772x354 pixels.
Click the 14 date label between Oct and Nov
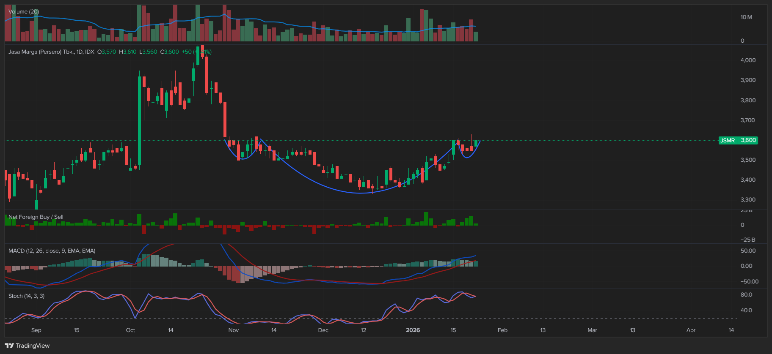171,330
